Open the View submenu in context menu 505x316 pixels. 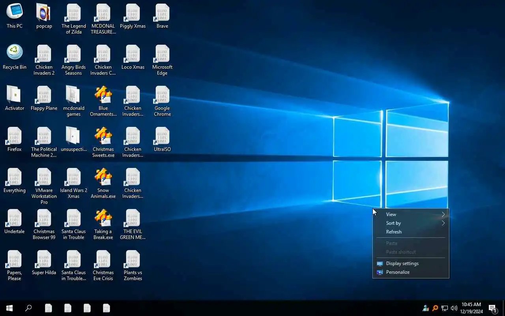pos(411,214)
